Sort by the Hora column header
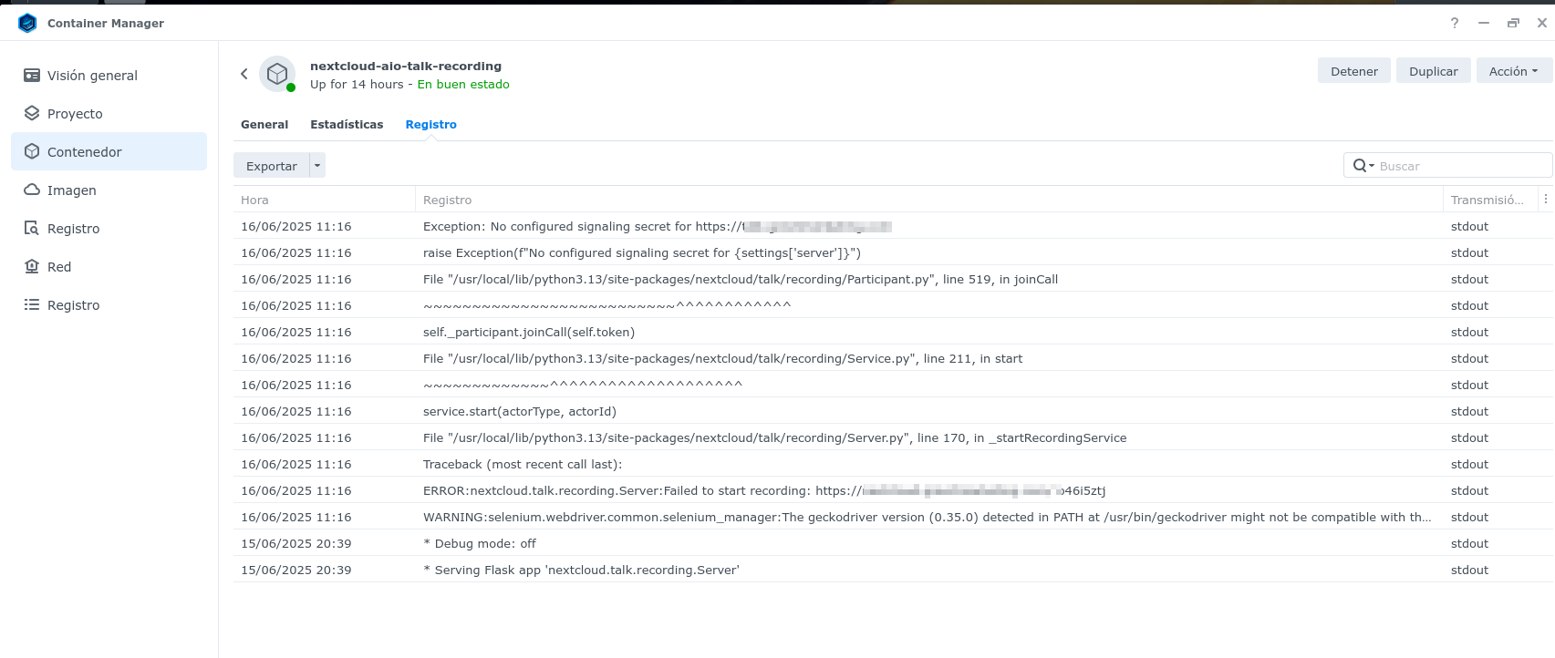The height and width of the screenshot is (658, 1555). 324,200
